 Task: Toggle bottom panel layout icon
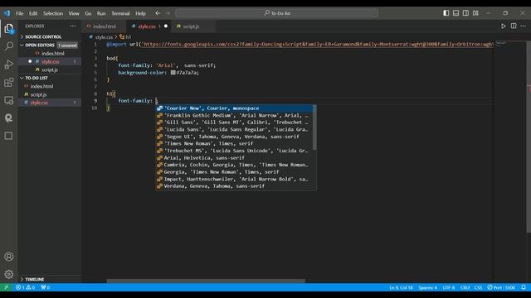point(455,13)
